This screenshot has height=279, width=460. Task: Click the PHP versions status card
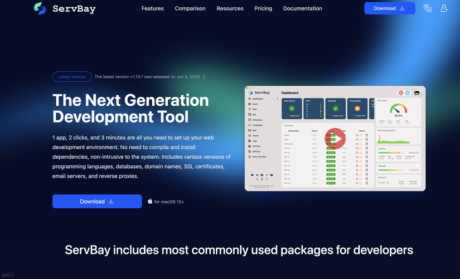[x=313, y=109]
